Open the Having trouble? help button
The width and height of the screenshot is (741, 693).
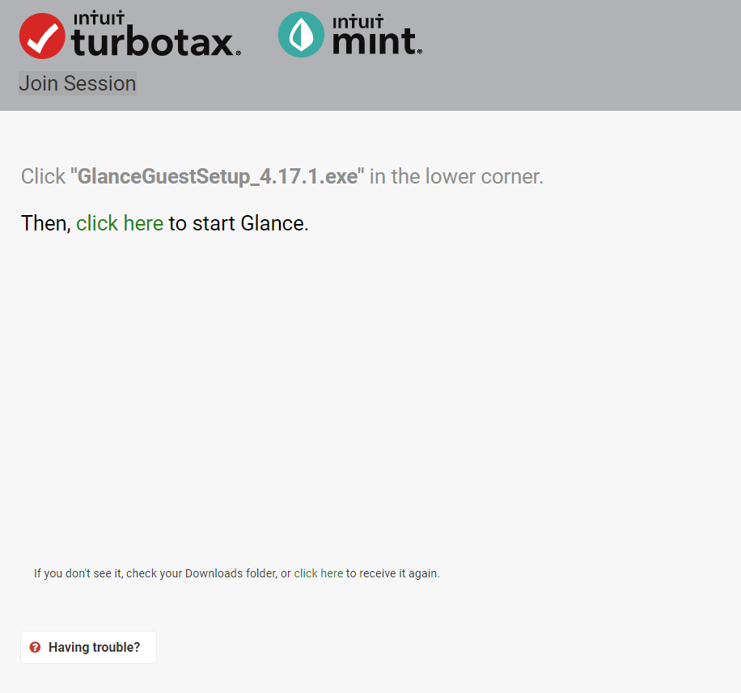pyautogui.click(x=88, y=647)
